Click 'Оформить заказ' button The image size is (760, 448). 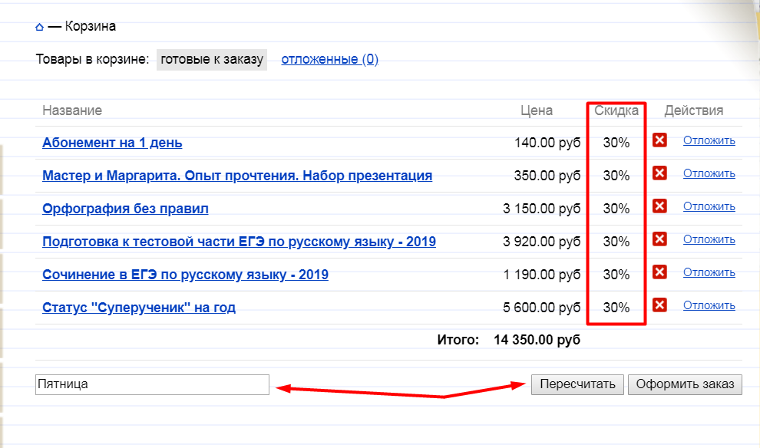685,384
